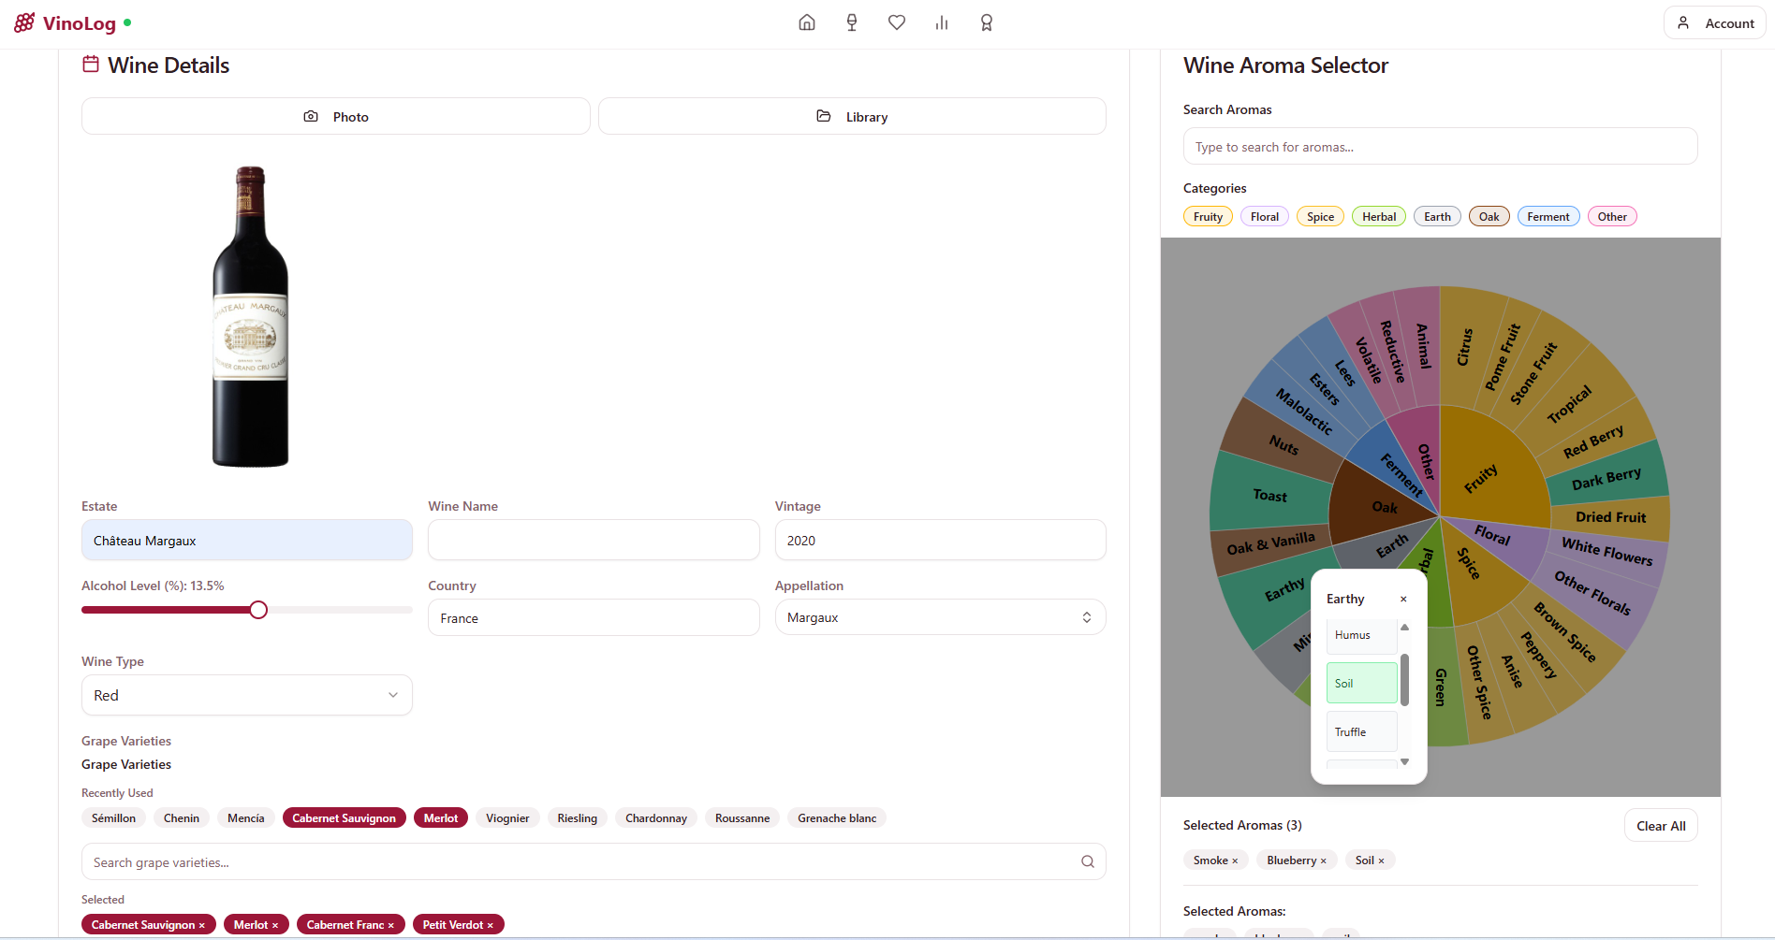Open favorites heart icon in navigation
Viewport: 1775px width, 940px height.
click(x=897, y=22)
